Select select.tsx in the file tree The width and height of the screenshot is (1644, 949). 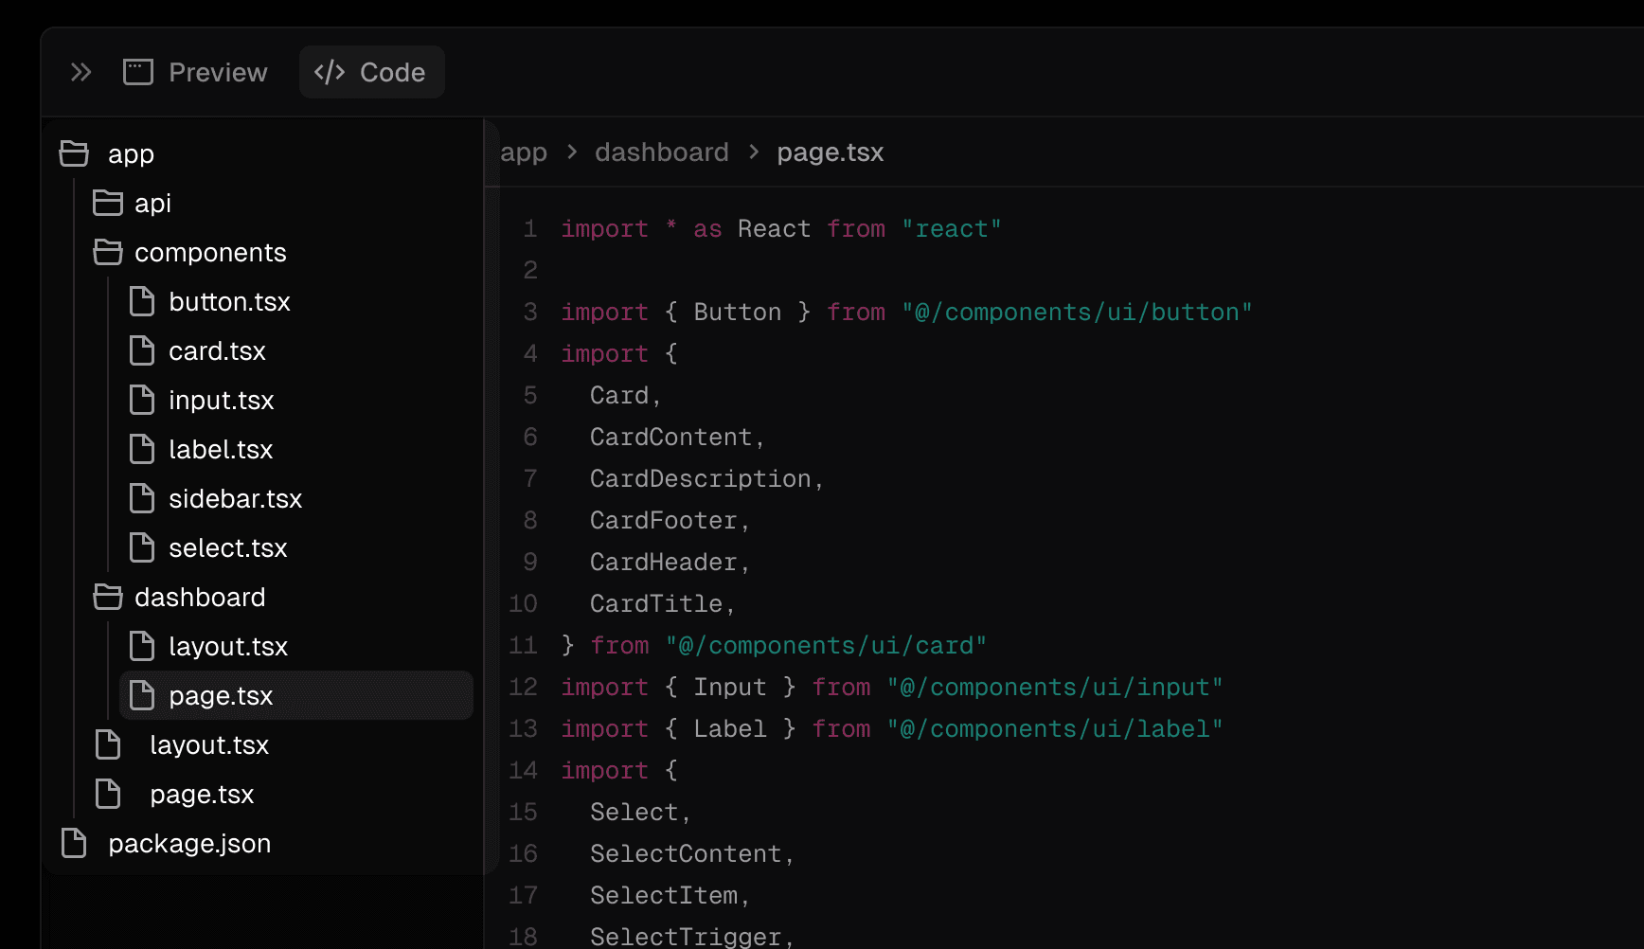227,548
